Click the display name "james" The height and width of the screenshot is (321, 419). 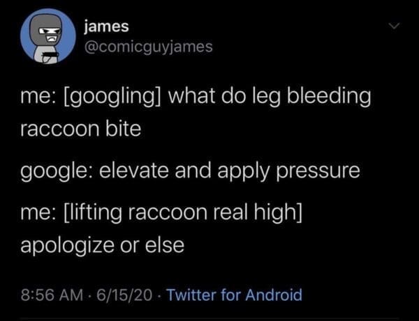[106, 26]
